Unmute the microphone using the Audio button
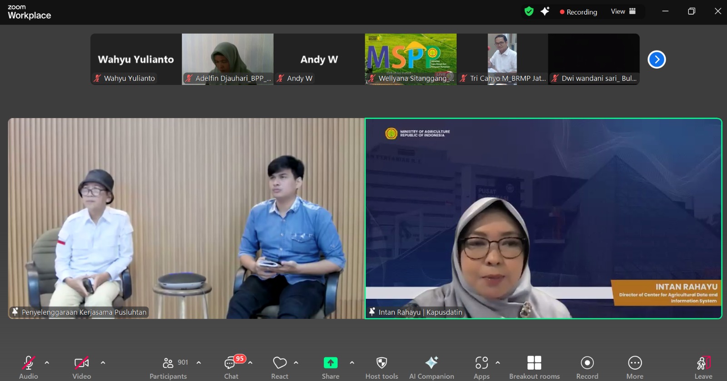The height and width of the screenshot is (381, 727). tap(28, 367)
